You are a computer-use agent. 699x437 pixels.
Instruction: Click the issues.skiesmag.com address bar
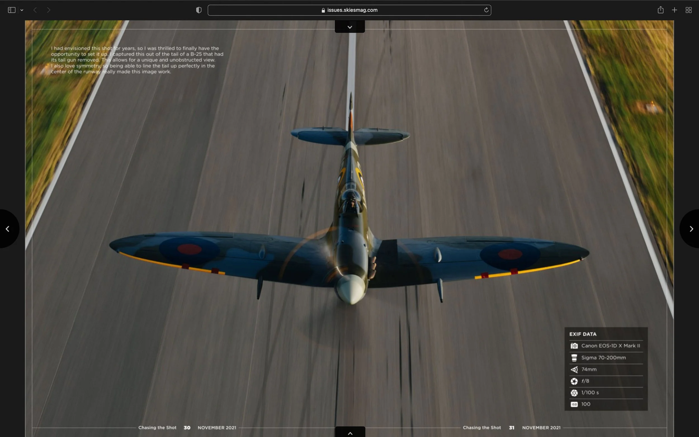tap(349, 10)
